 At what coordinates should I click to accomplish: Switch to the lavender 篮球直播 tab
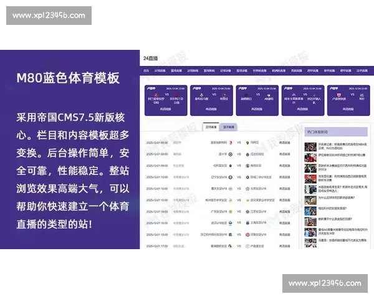click(229, 127)
